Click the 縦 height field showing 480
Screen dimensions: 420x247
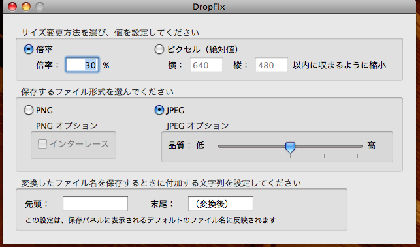click(x=272, y=65)
